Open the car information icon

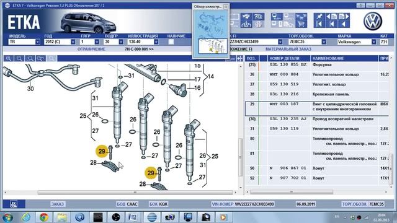(246, 24)
